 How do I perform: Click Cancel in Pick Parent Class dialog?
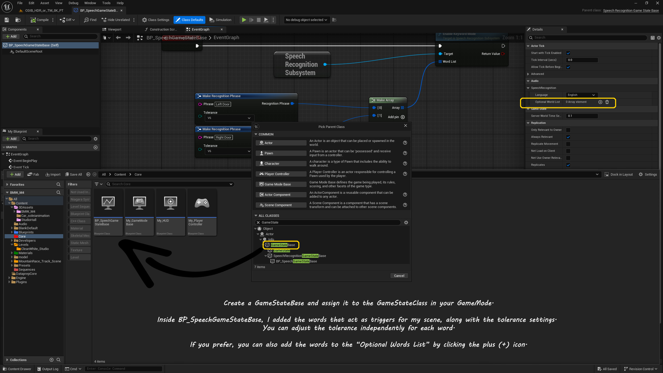pyautogui.click(x=399, y=276)
